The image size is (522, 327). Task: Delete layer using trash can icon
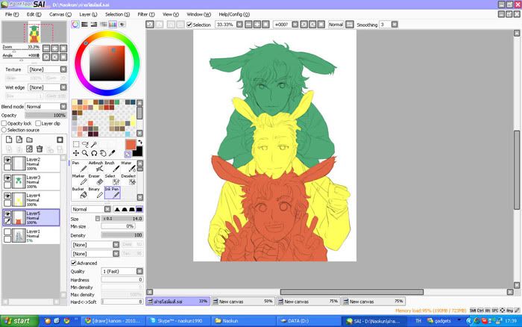pyautogui.click(x=40, y=149)
